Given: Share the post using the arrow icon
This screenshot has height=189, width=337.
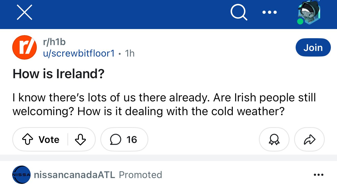Looking at the screenshot, I should point(309,140).
